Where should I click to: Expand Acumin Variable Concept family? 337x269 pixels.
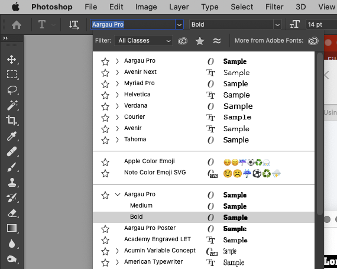pos(117,251)
